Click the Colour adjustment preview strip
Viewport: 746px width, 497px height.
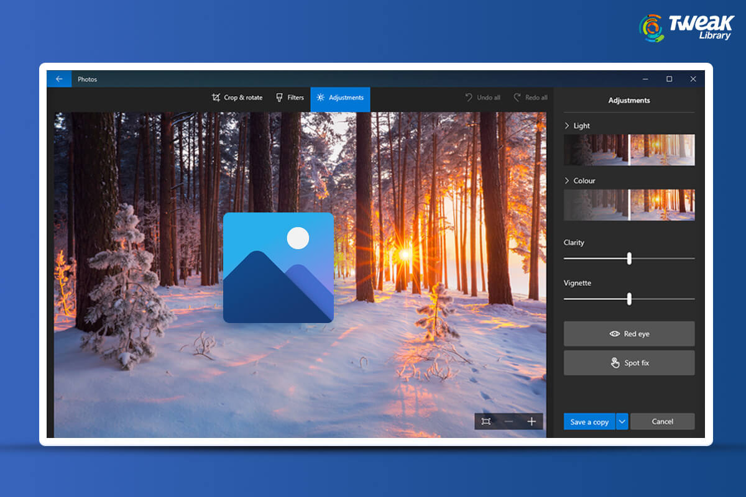629,205
